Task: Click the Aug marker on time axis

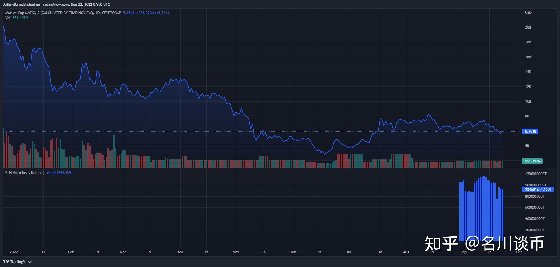Action: tap(406, 252)
